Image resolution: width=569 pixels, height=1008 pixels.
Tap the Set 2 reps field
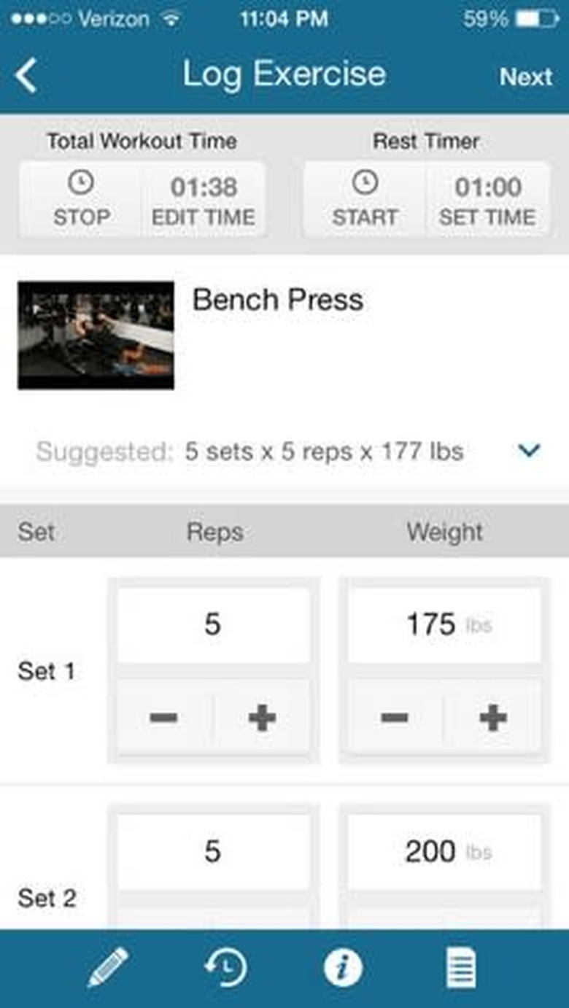213,852
